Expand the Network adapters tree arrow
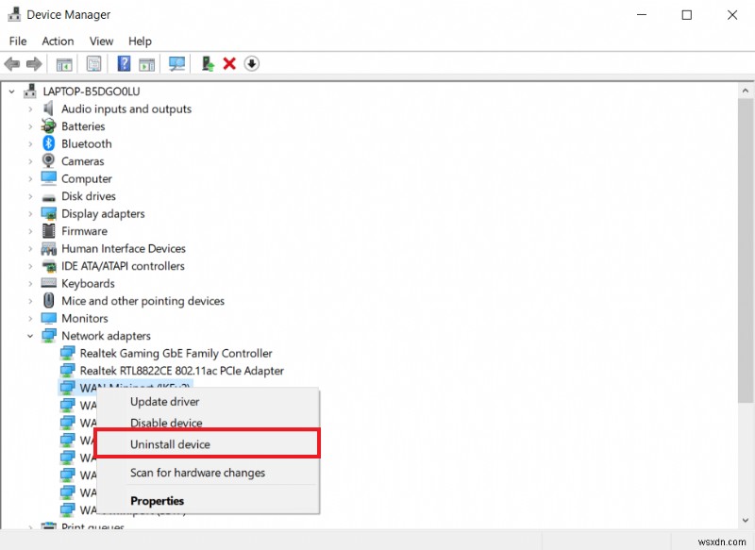This screenshot has width=755, height=550. 29,336
